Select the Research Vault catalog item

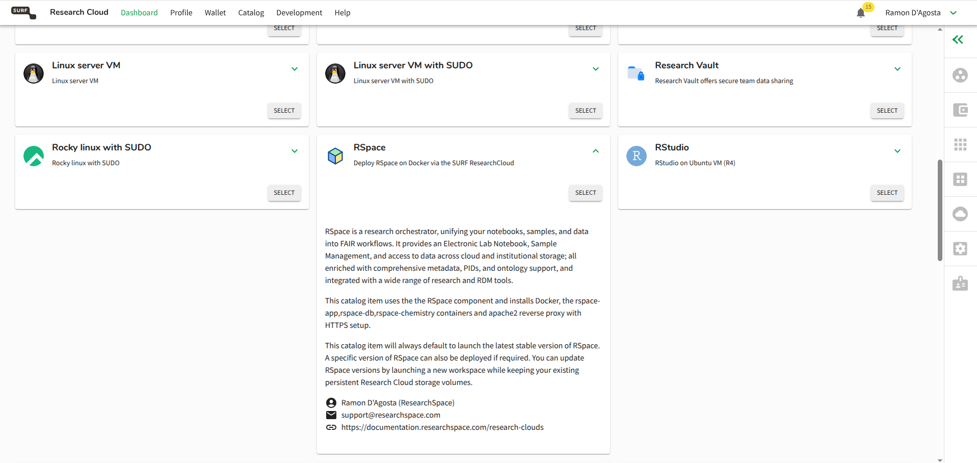click(x=887, y=111)
